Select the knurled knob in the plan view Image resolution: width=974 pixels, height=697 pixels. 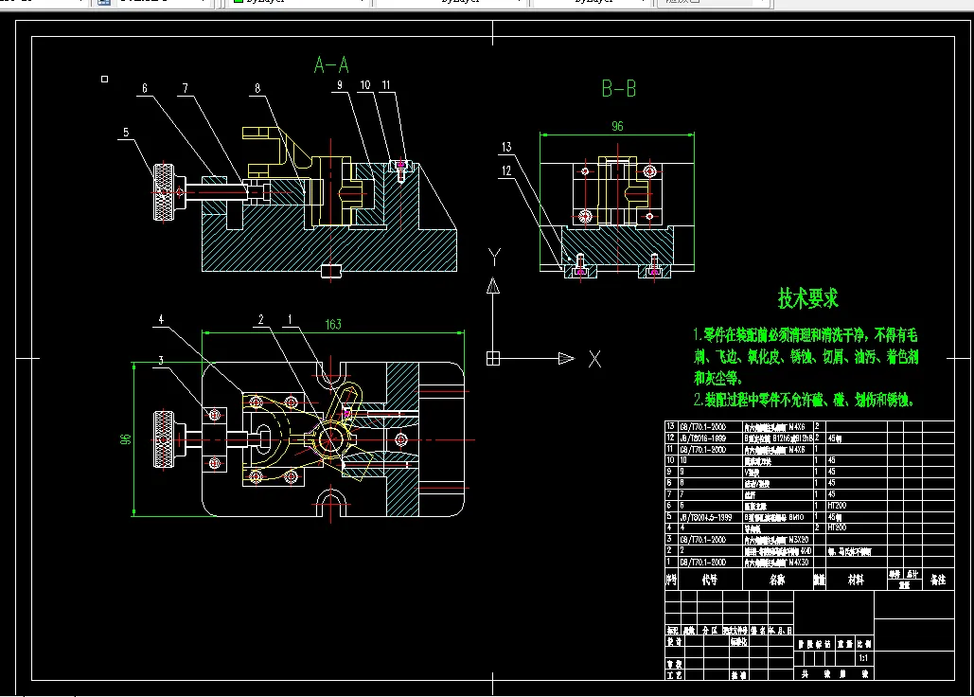tap(164, 439)
